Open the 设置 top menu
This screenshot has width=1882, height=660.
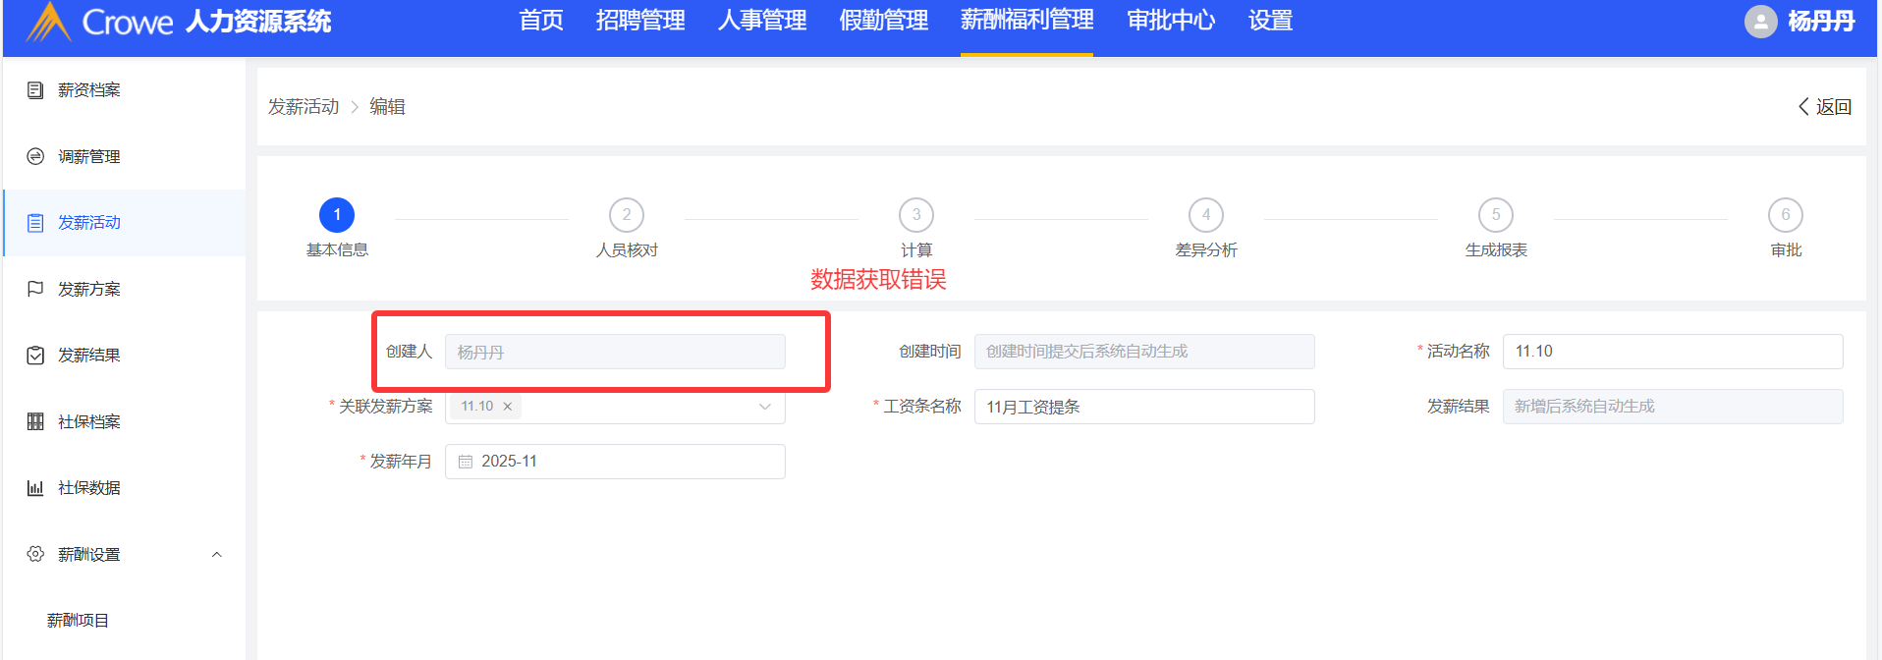[1270, 21]
